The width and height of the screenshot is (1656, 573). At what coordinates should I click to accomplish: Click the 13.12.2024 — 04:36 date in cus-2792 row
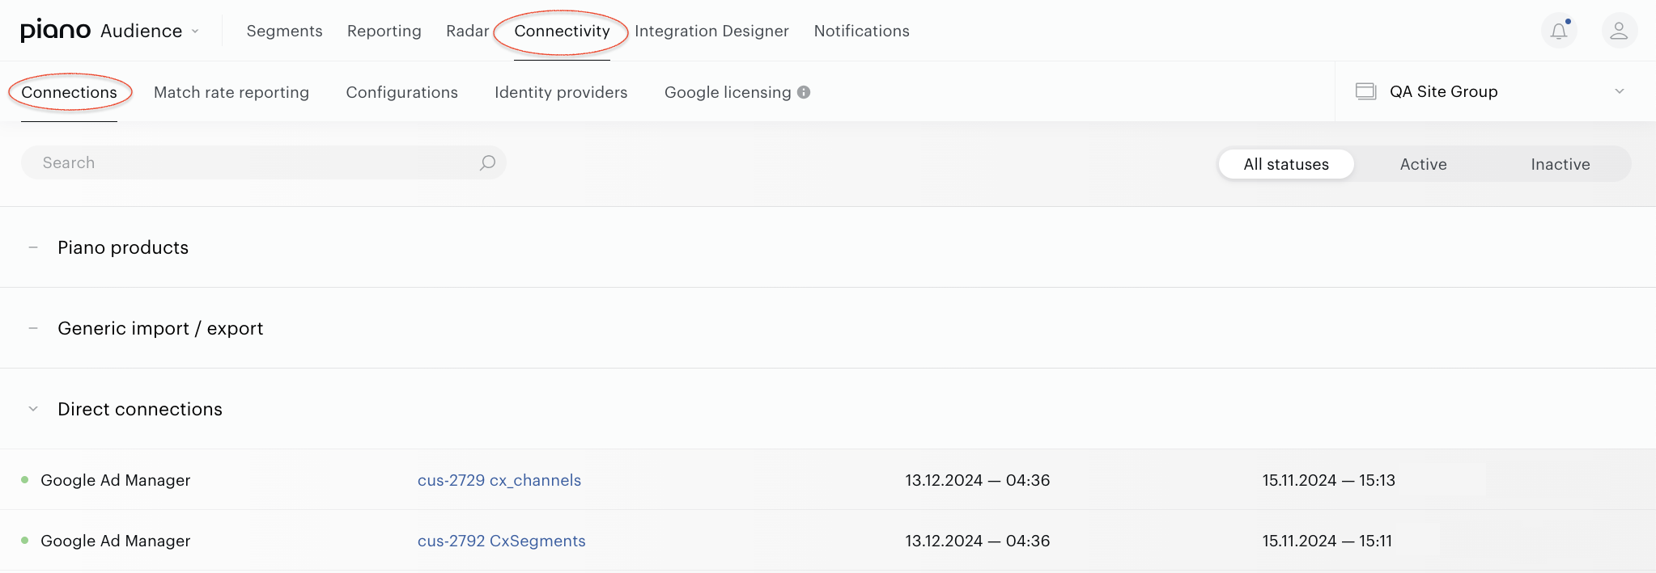tap(977, 541)
